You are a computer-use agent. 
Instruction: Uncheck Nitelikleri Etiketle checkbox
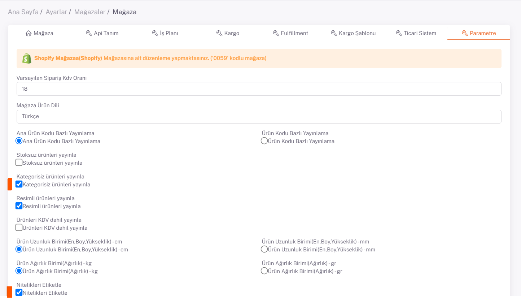19,293
